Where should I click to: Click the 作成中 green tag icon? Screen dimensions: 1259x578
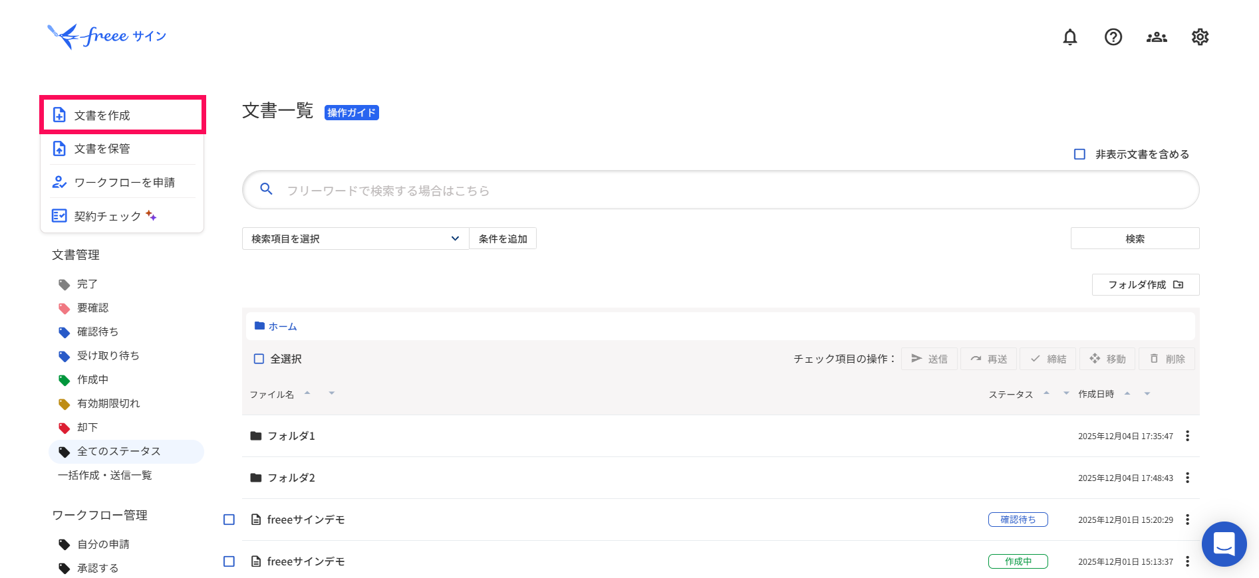pyautogui.click(x=65, y=380)
